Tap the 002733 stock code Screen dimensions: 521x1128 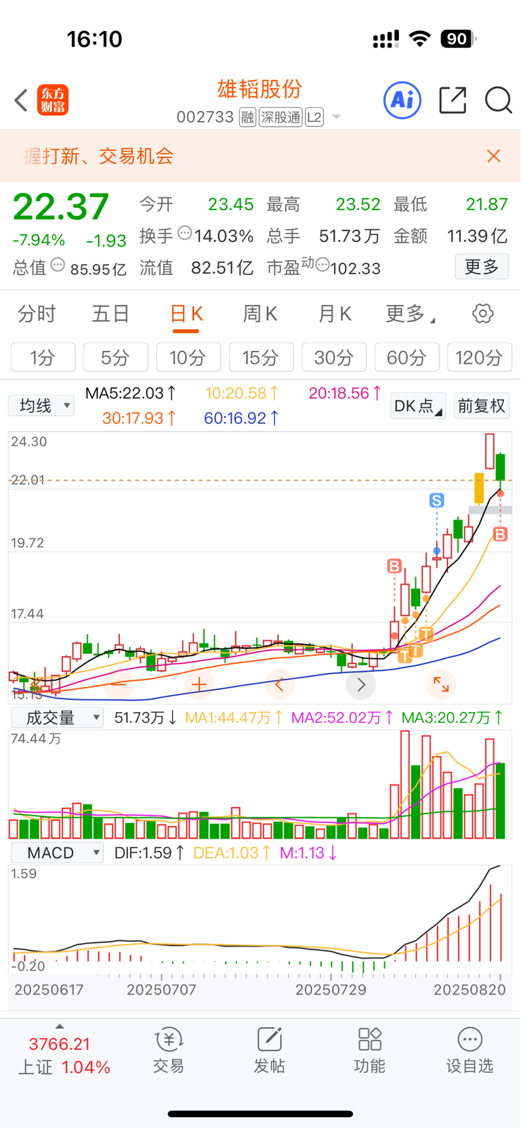click(205, 117)
